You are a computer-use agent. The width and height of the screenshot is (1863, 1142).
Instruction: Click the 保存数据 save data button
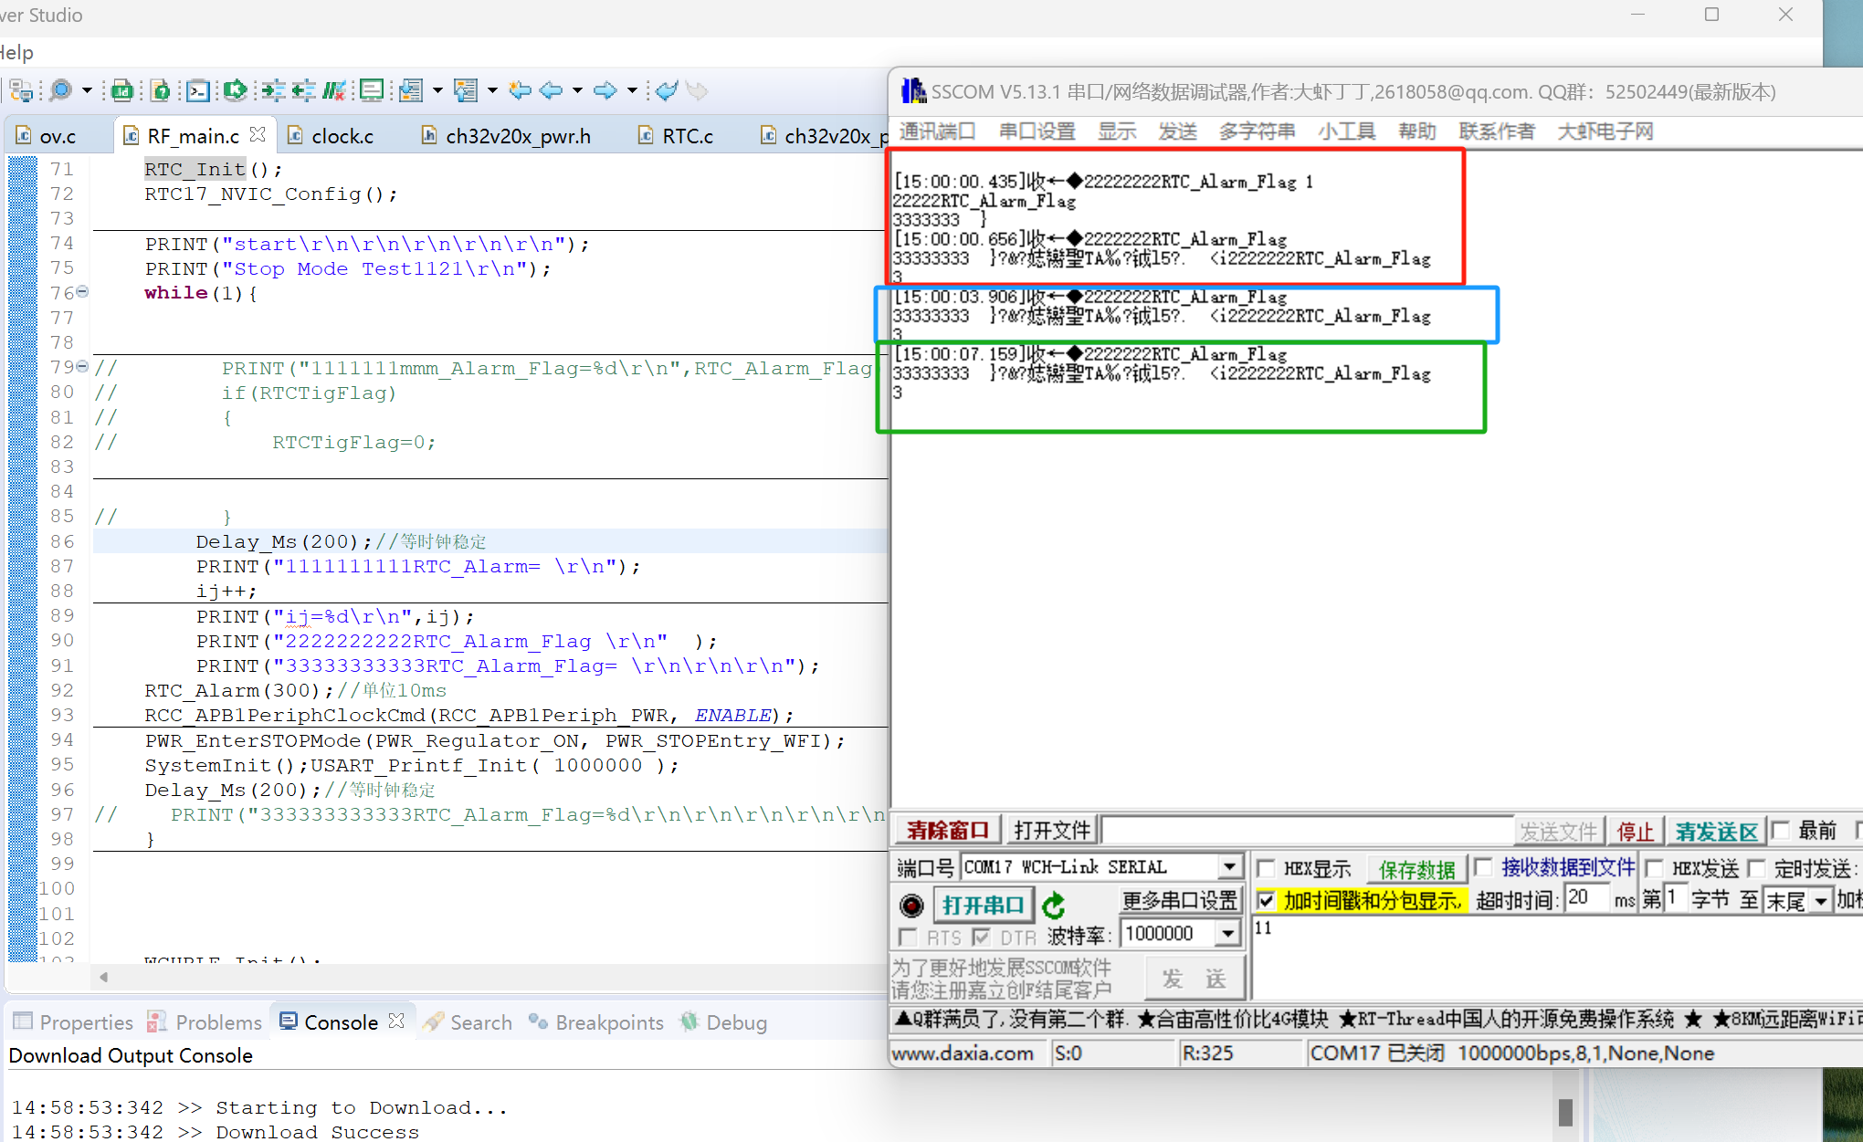click(1416, 869)
